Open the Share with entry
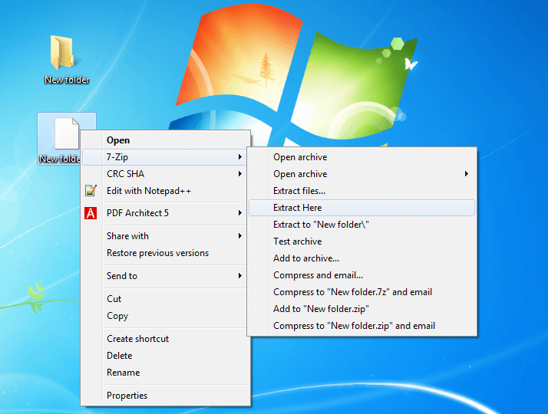Image resolution: width=548 pixels, height=414 pixels. pyautogui.click(x=166, y=236)
